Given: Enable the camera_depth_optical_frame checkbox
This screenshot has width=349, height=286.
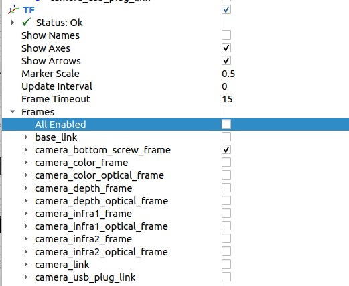Looking at the screenshot, I should coord(226,200).
